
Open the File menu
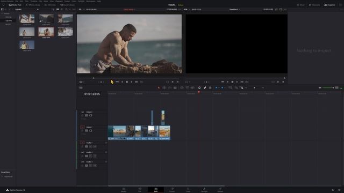[x=17, y=1]
